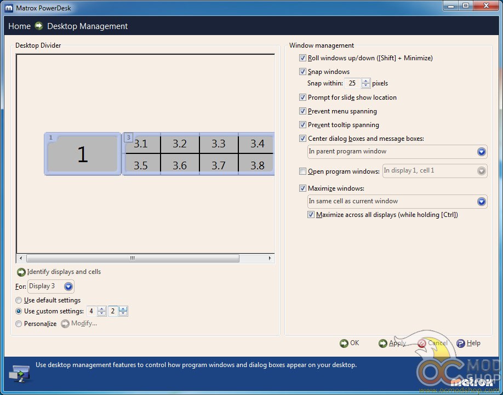Toggle Maximize windows checkbox
This screenshot has width=503, height=395.
tap(302, 188)
